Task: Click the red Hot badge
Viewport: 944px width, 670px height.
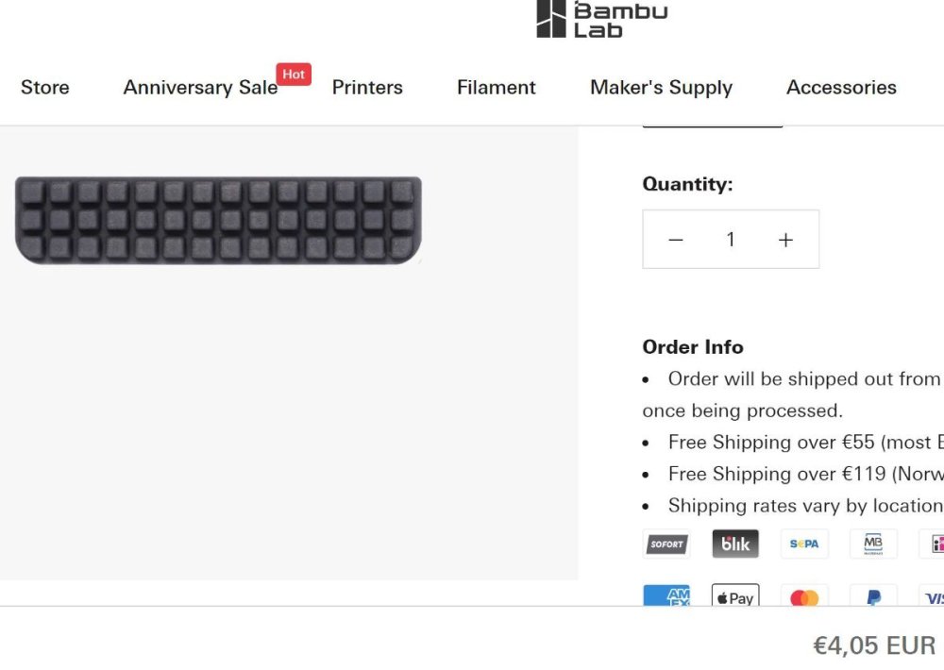Action: coord(294,74)
